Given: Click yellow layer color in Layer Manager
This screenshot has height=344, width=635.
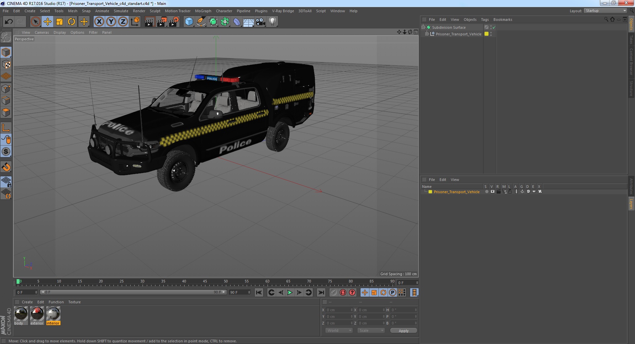Looking at the screenshot, I should [x=430, y=192].
